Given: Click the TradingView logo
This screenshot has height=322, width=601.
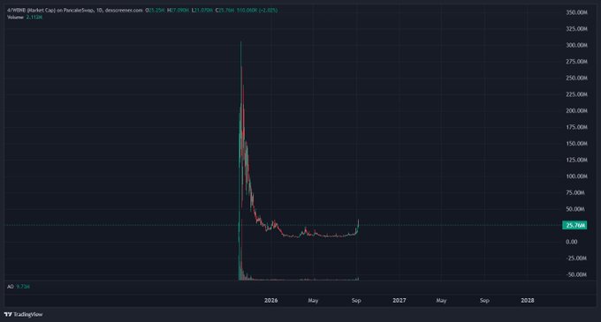Looking at the screenshot, I should click(x=23, y=314).
